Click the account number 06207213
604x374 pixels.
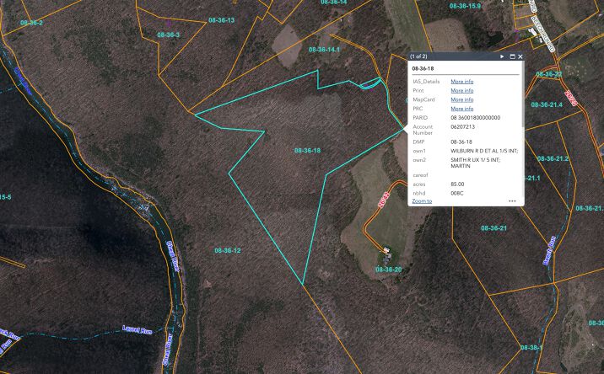(462, 126)
